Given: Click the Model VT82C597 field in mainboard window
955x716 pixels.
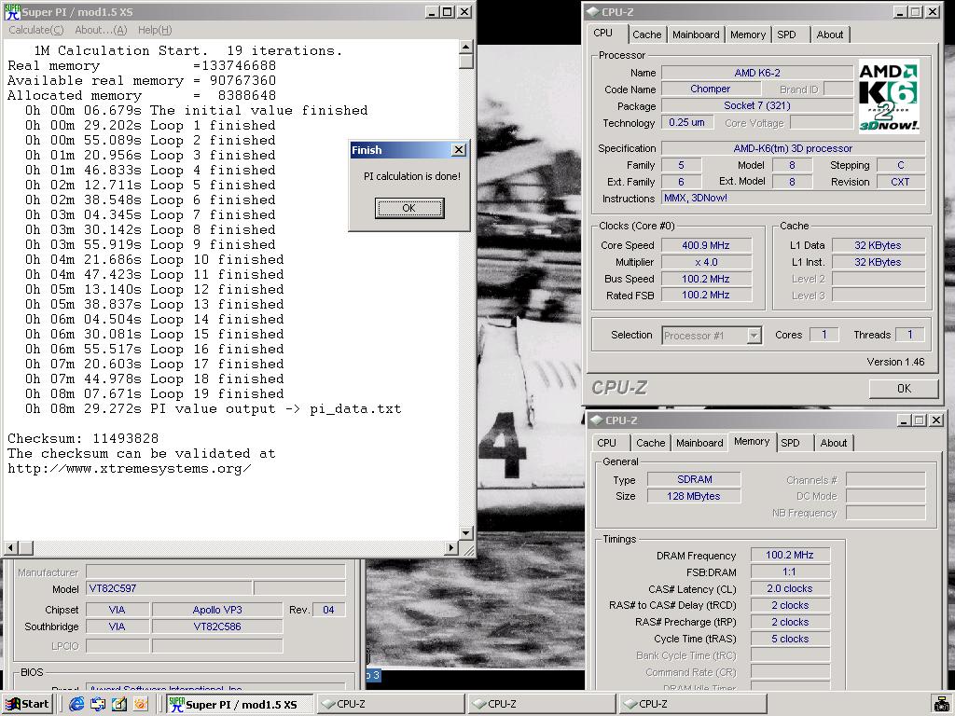Looking at the screenshot, I should click(170, 588).
